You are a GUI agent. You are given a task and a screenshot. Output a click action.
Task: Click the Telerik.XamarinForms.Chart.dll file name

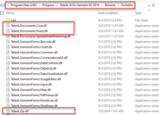click(32, 47)
